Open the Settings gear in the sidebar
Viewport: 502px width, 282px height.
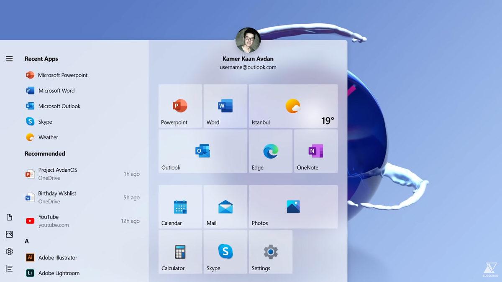pos(9,251)
